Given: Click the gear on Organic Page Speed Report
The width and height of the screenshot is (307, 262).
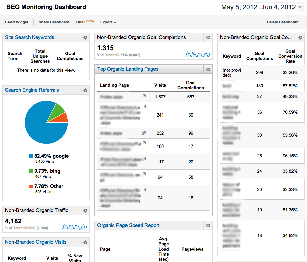Looking at the screenshot, I should pyautogui.click(x=208, y=225).
